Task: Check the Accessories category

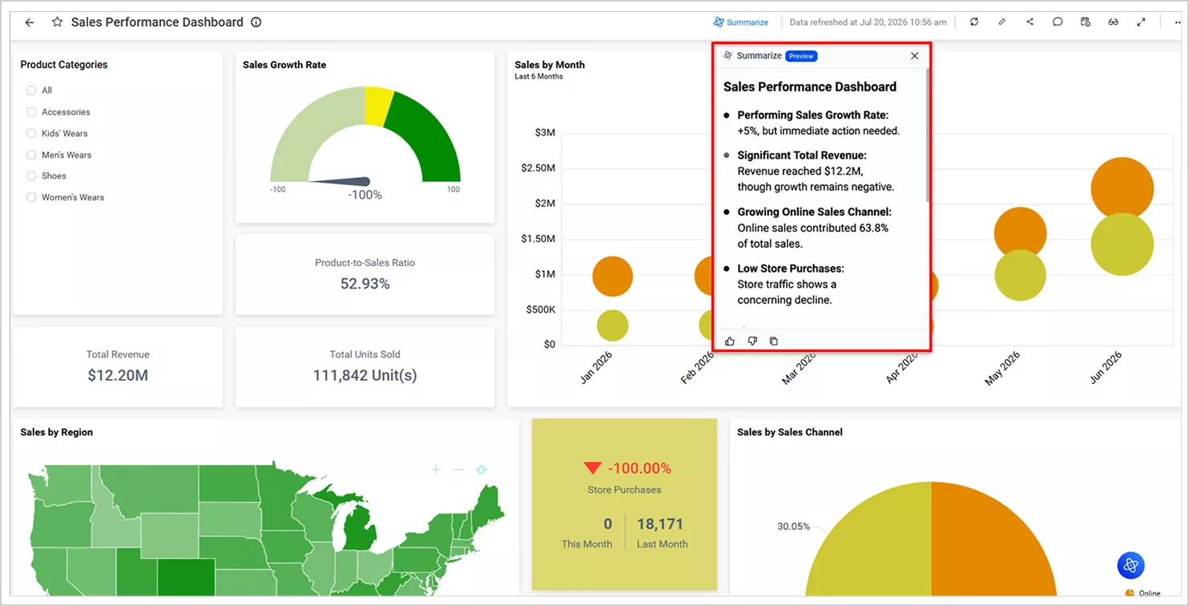Action: 31,112
